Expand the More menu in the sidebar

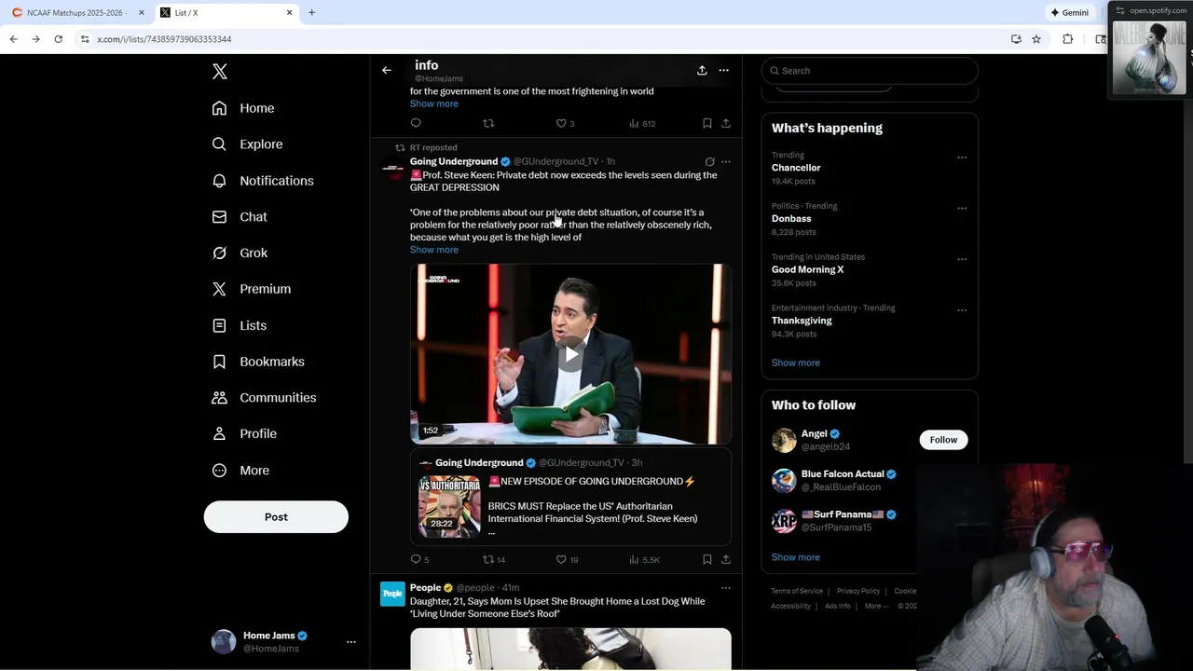pos(240,471)
